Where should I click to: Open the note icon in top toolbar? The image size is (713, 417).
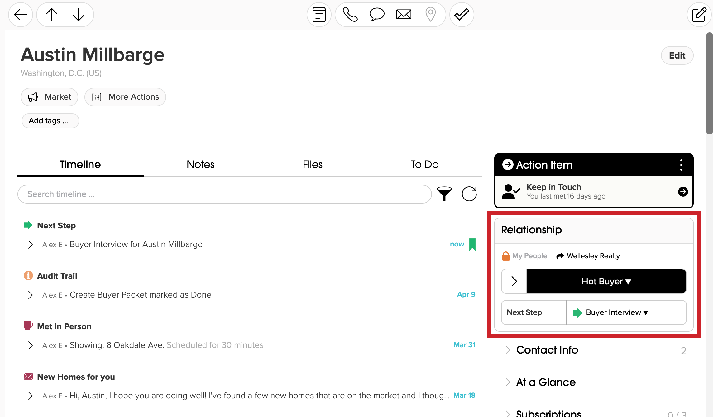(319, 15)
